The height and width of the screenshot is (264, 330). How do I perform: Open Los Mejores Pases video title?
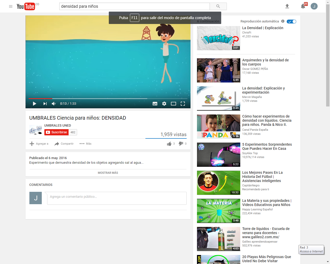click(262, 177)
